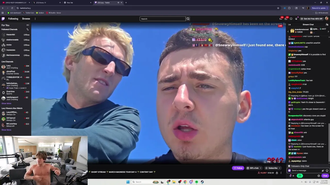330x185 pixels.
Task: Open Twitch notifications inbox with 25 badge
Action: [286, 18]
